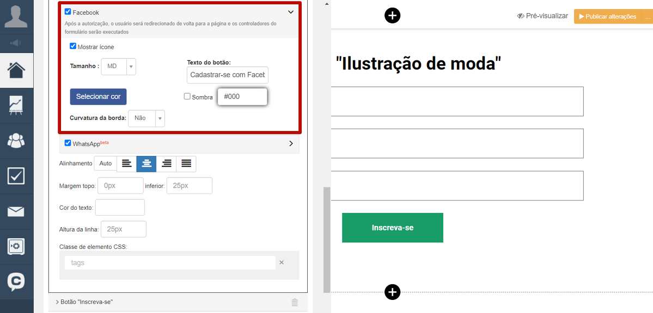Open the home dashboard icon in sidebar
Screen dimensions: 653x313
coord(16,70)
